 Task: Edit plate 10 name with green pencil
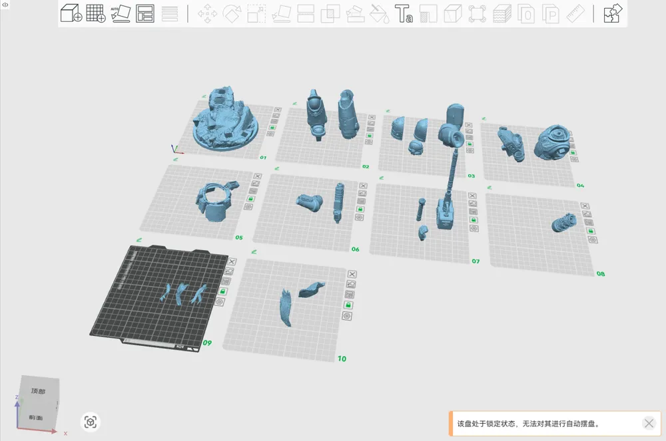[x=254, y=251]
